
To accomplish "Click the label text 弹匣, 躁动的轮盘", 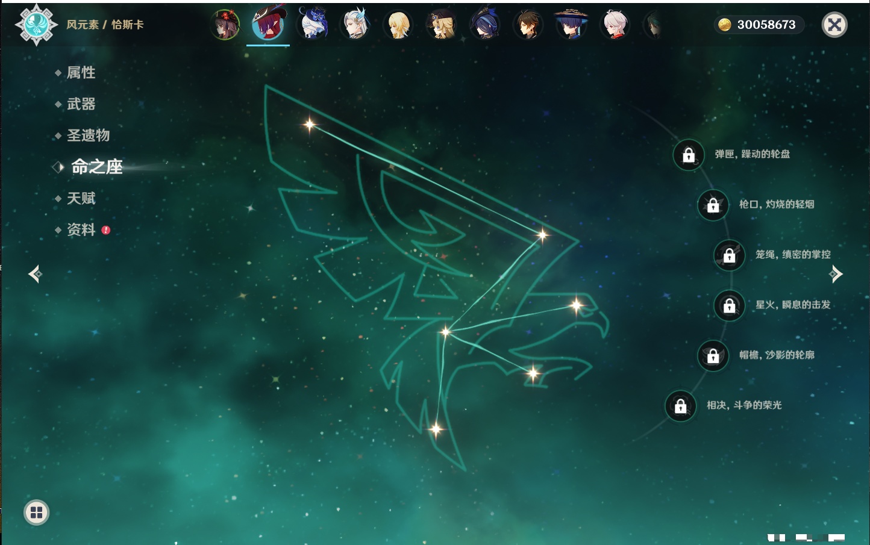I will (x=753, y=154).
